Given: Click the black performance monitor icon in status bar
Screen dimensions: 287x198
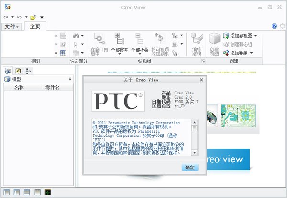Looking at the screenshot, I should click(x=48, y=192).
